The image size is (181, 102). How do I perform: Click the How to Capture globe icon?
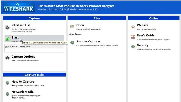click(7, 83)
